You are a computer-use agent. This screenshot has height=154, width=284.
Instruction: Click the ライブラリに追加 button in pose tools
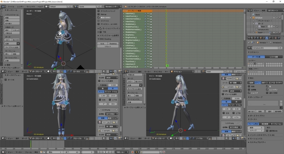[x=12, y=47]
